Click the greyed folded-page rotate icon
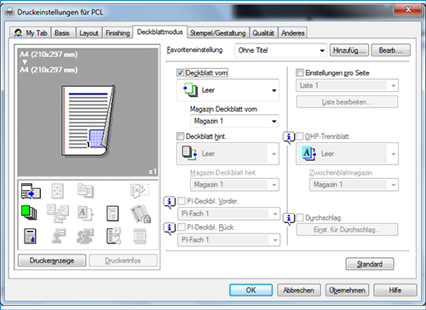The height and width of the screenshot is (310, 426). tap(140, 191)
